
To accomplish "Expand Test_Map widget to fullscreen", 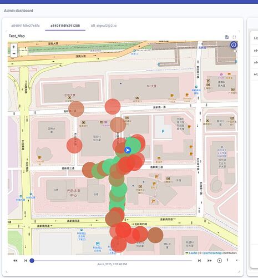I will pos(234,37).
